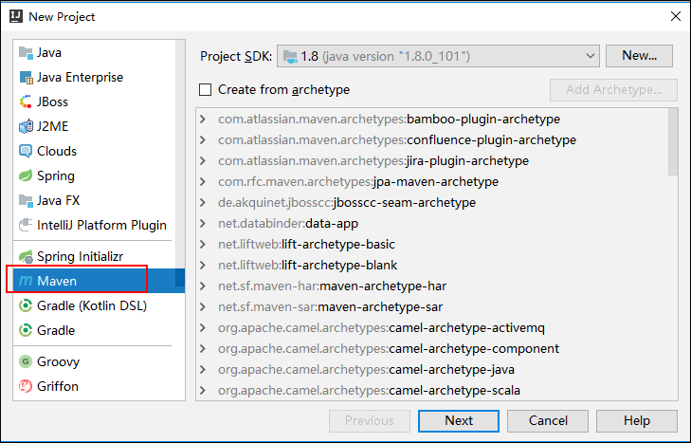Expand the jpa-maven-archetype tree node
This screenshot has height=443, width=691.
click(x=203, y=182)
